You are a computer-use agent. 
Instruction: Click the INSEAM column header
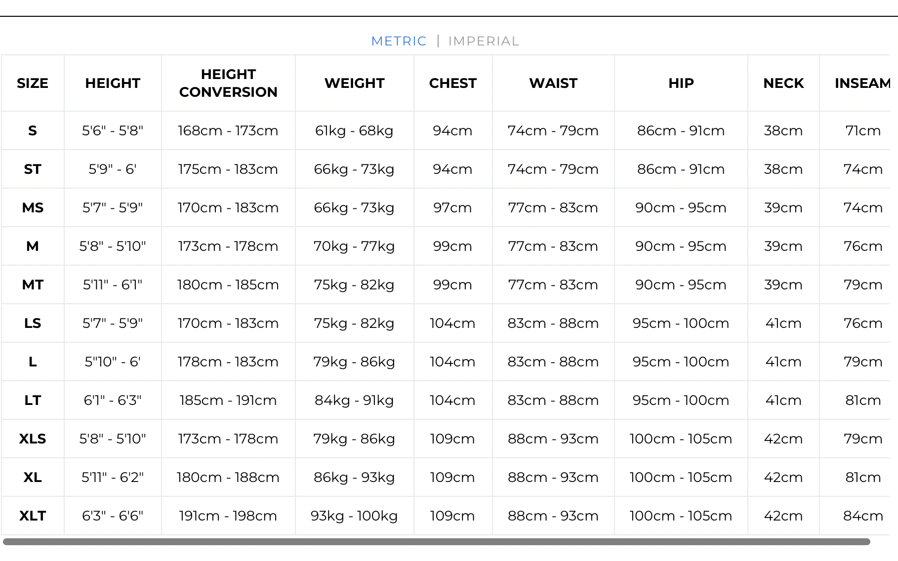[862, 83]
